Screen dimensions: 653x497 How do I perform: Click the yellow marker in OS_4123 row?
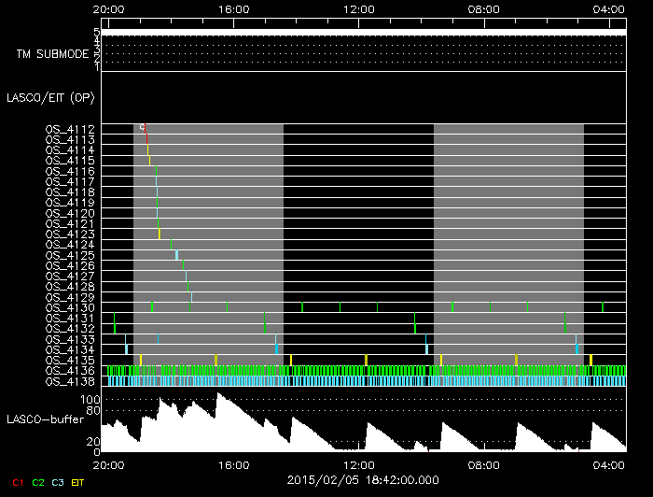click(x=160, y=234)
